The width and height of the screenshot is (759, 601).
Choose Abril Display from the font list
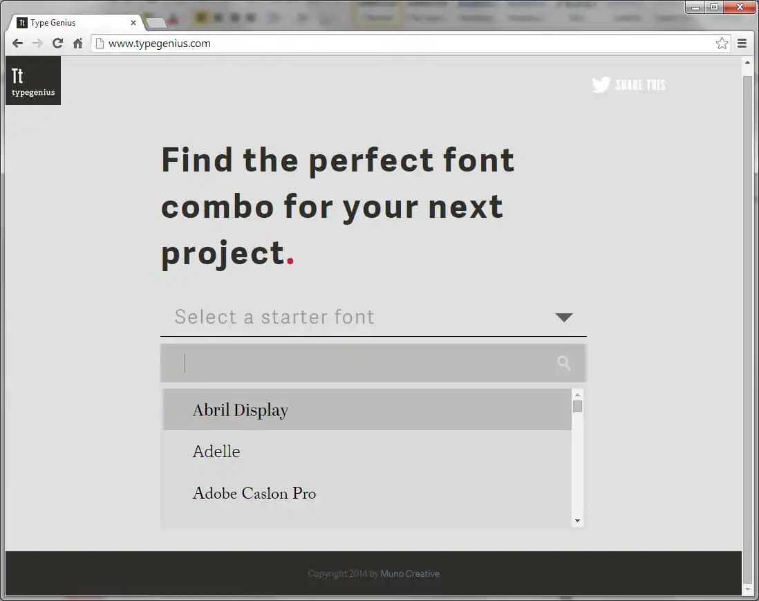367,409
